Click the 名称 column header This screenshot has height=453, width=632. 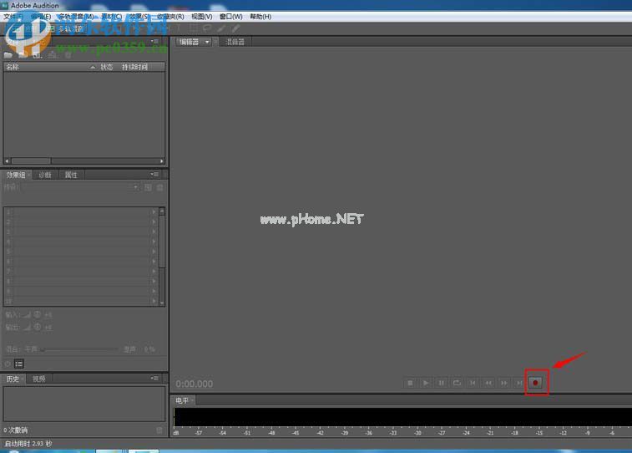tap(13, 67)
